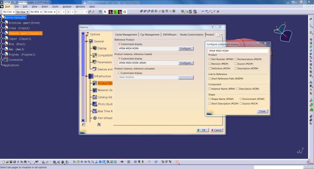Check the Revision (#RE#) checkbox

click(x=210, y=64)
